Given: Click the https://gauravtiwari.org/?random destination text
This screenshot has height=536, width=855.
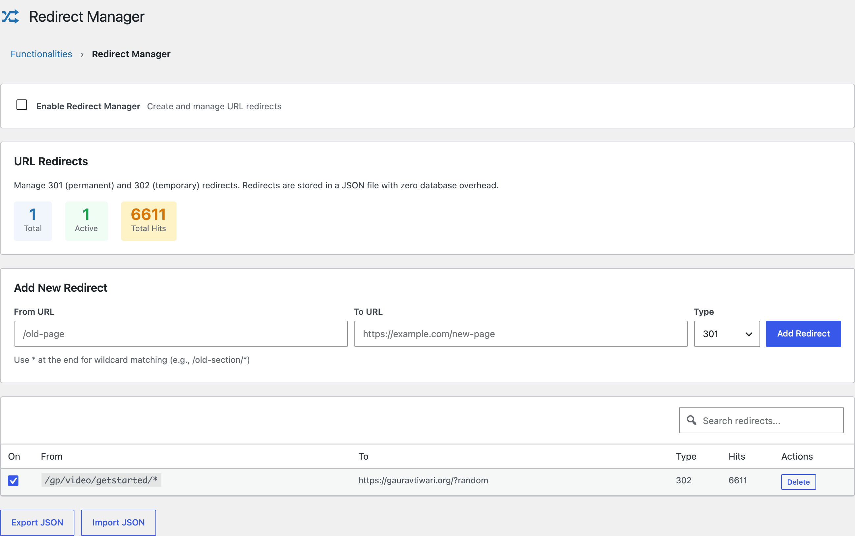Looking at the screenshot, I should click(423, 480).
